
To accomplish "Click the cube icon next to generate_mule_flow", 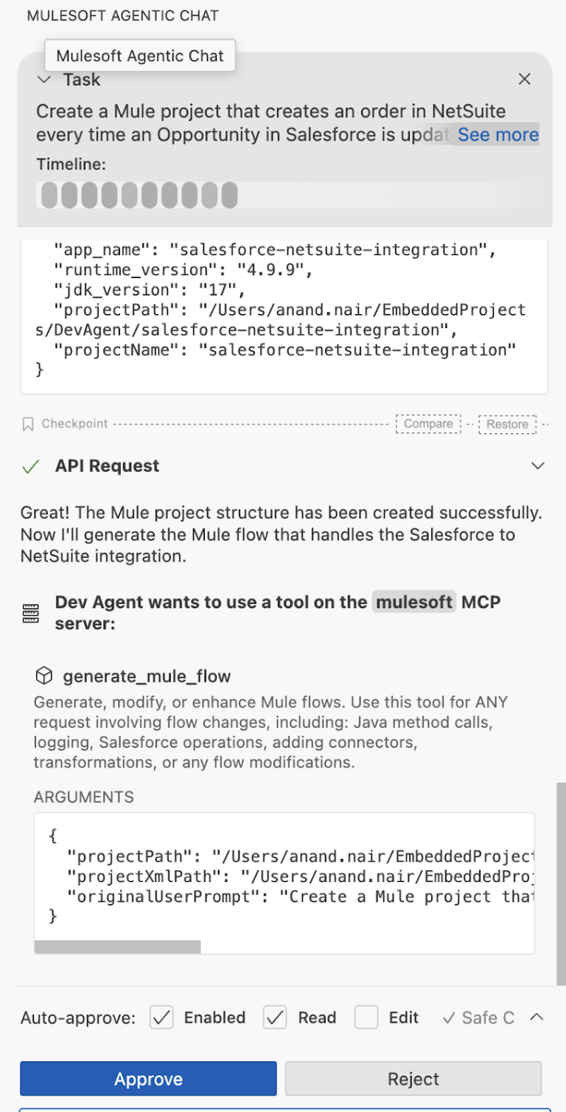I will click(43, 675).
